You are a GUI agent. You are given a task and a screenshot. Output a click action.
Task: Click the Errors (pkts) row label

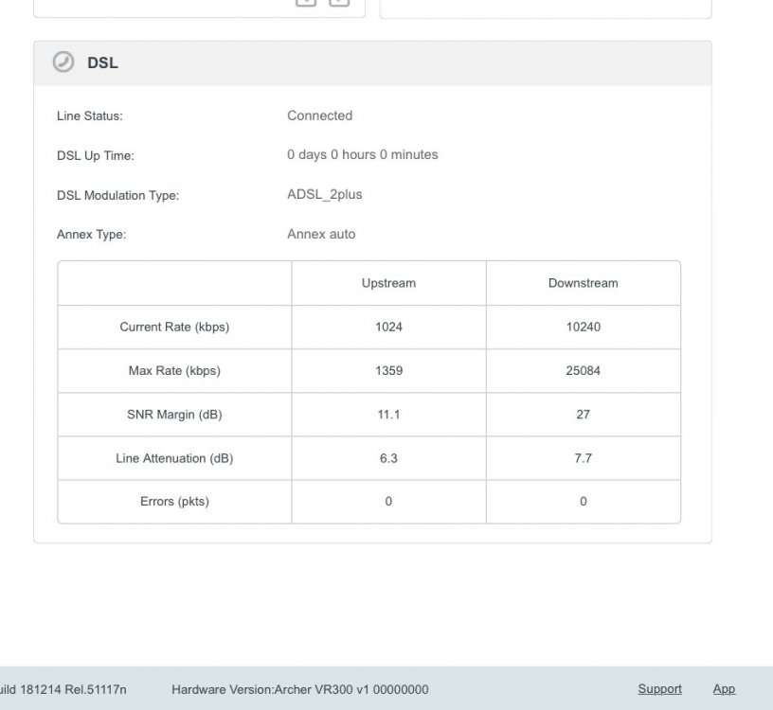(174, 502)
